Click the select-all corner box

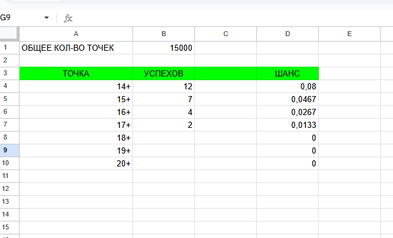pos(9,34)
